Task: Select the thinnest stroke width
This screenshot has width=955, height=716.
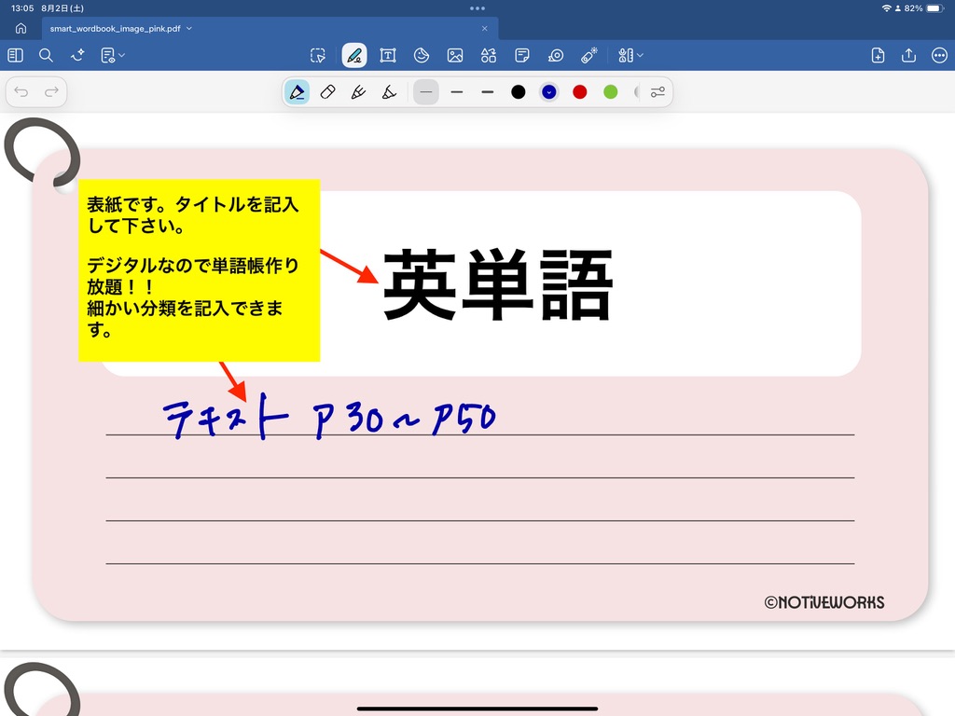Action: point(425,92)
